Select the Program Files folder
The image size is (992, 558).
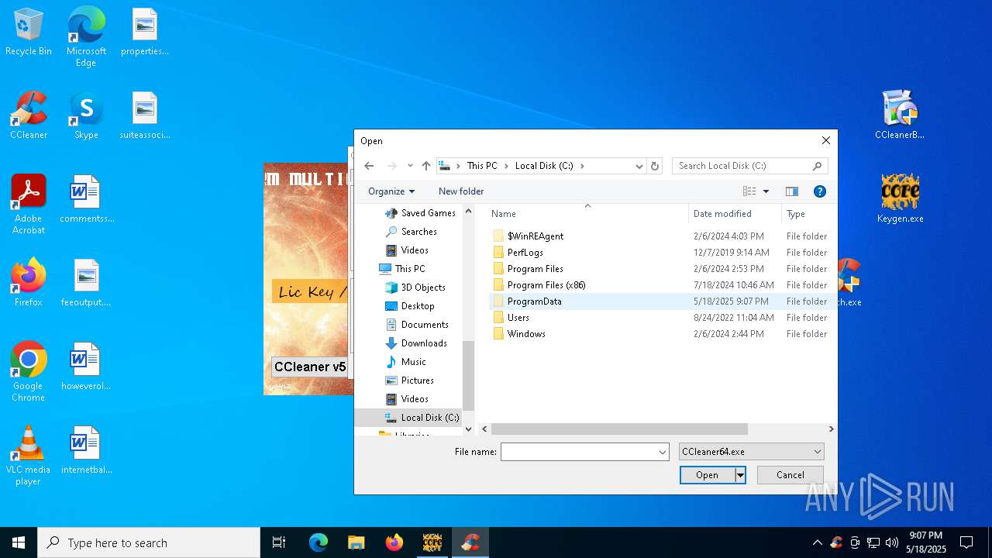[x=535, y=269]
